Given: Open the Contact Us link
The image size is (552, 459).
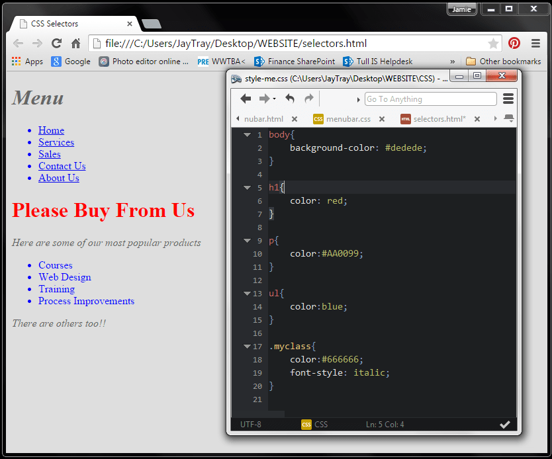Looking at the screenshot, I should [x=62, y=166].
